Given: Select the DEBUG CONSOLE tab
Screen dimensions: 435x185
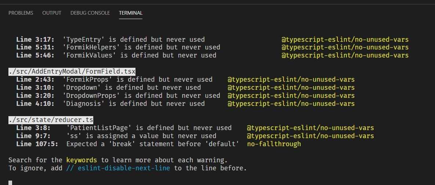Looking at the screenshot, I should 90,13.
